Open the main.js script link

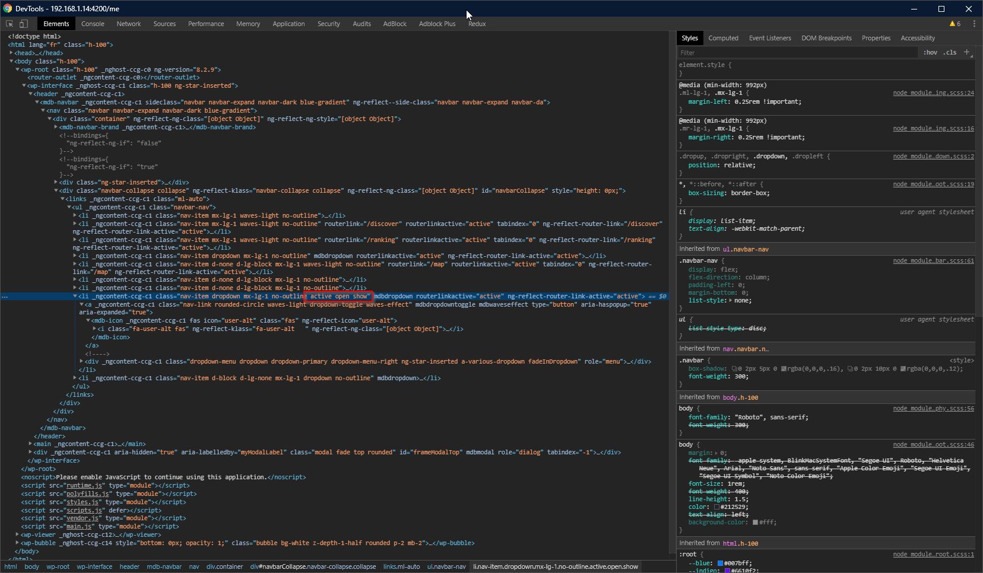(x=79, y=526)
